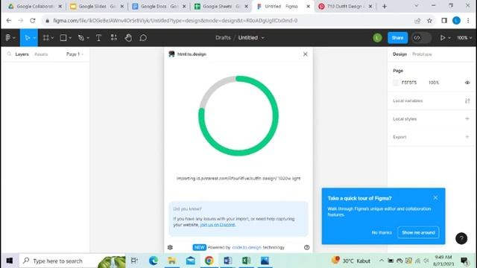Click the Share button
477x268 pixels.
[397, 38]
